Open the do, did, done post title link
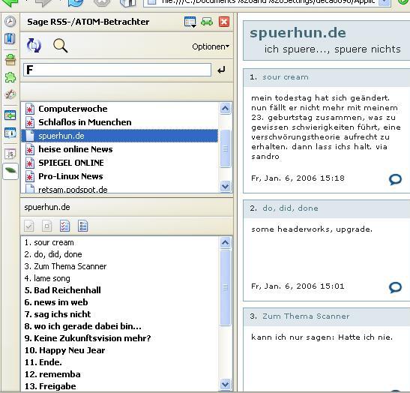 click(x=290, y=208)
